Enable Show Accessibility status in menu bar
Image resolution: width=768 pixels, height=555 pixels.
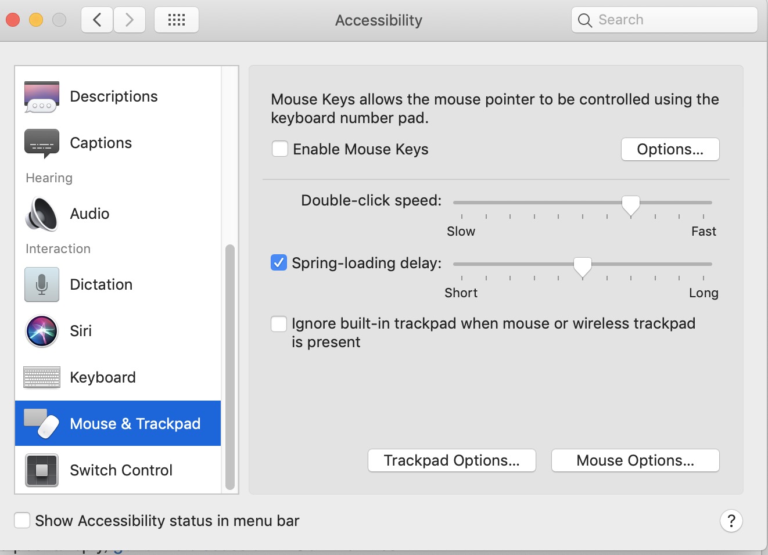(22, 520)
